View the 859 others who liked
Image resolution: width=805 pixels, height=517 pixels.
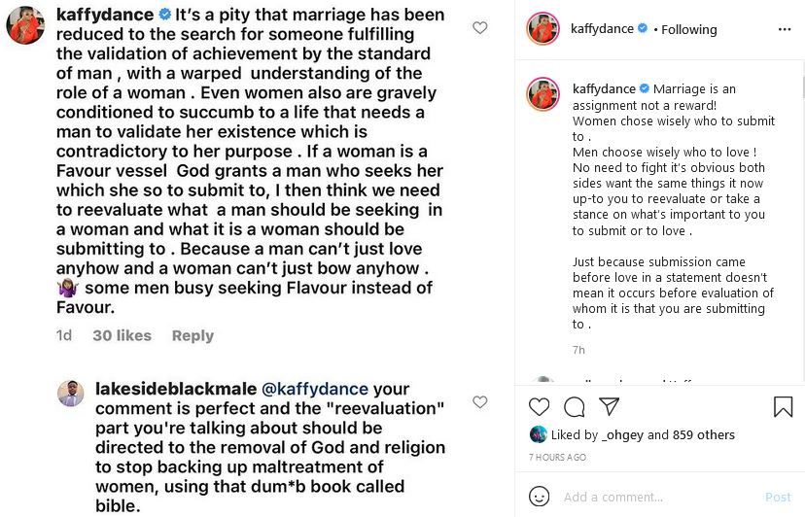click(x=704, y=434)
